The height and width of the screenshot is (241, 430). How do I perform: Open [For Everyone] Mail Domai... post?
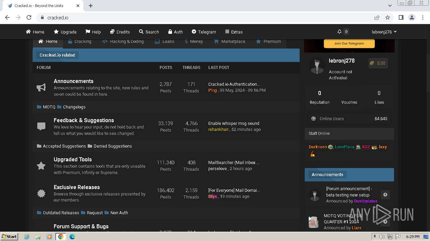[x=234, y=190]
